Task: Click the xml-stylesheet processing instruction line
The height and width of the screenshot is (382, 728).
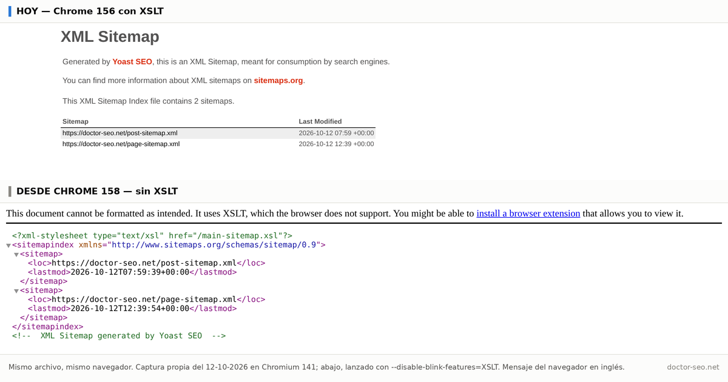Action: (x=152, y=236)
